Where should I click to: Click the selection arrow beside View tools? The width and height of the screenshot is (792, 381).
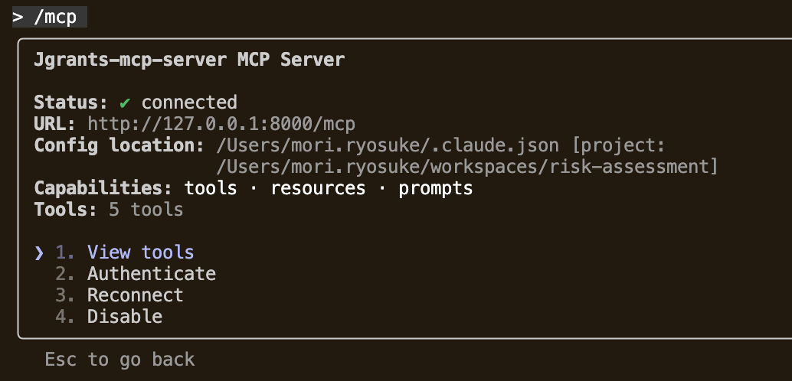coord(40,252)
